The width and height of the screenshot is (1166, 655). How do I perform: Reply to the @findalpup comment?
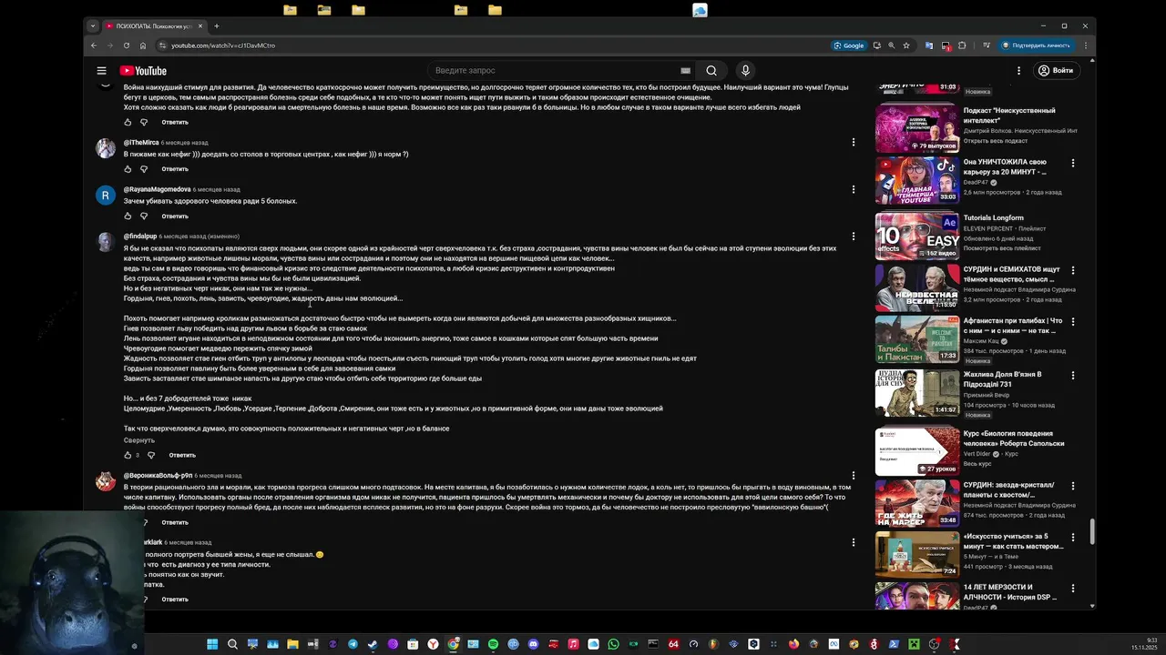(182, 455)
